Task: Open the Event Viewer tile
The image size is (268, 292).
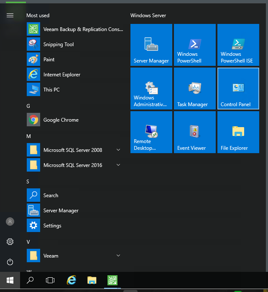Action: click(x=195, y=132)
